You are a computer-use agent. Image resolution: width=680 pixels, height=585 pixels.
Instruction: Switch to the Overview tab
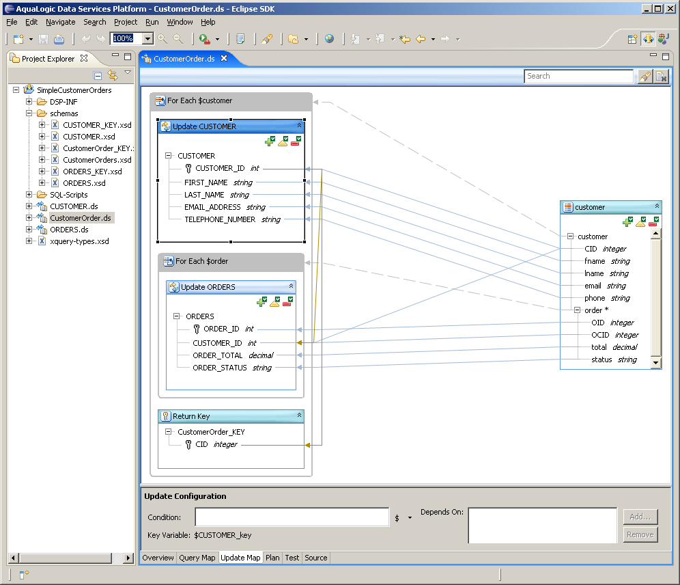[x=158, y=558]
